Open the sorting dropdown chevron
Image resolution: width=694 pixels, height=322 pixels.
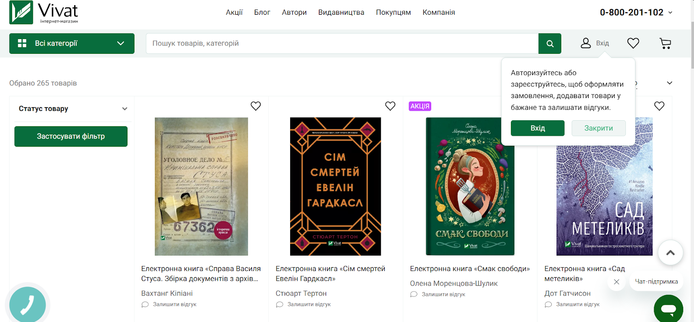[x=670, y=83]
